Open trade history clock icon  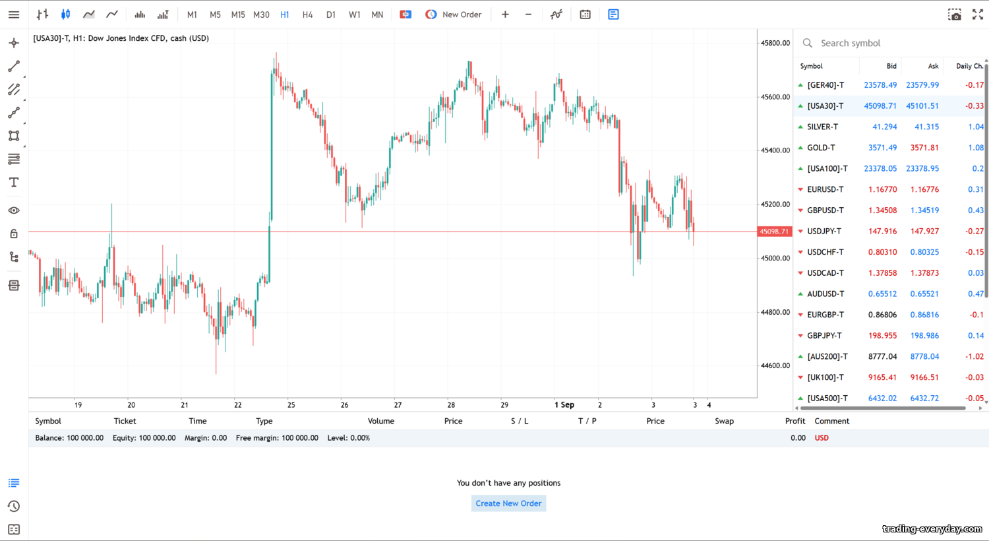(14, 507)
